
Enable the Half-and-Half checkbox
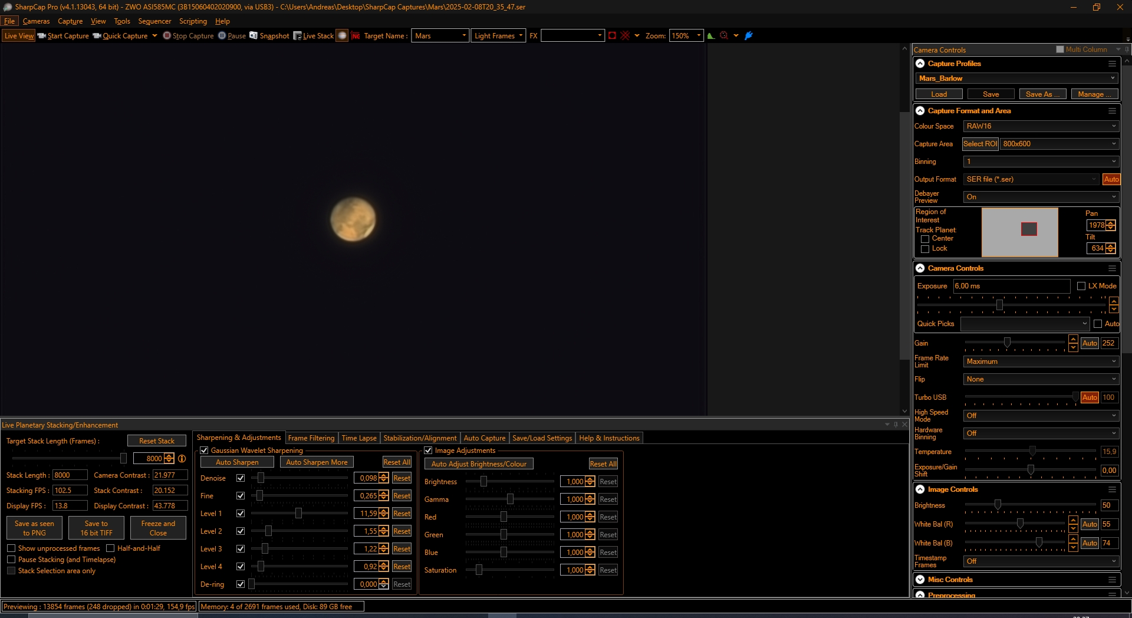[110, 548]
